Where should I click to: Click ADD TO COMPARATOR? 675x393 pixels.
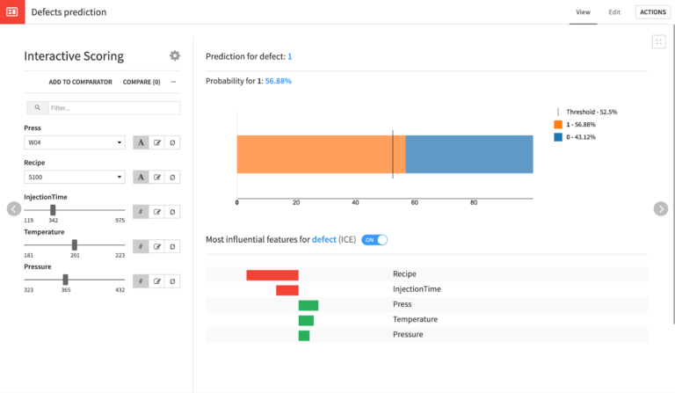click(80, 82)
